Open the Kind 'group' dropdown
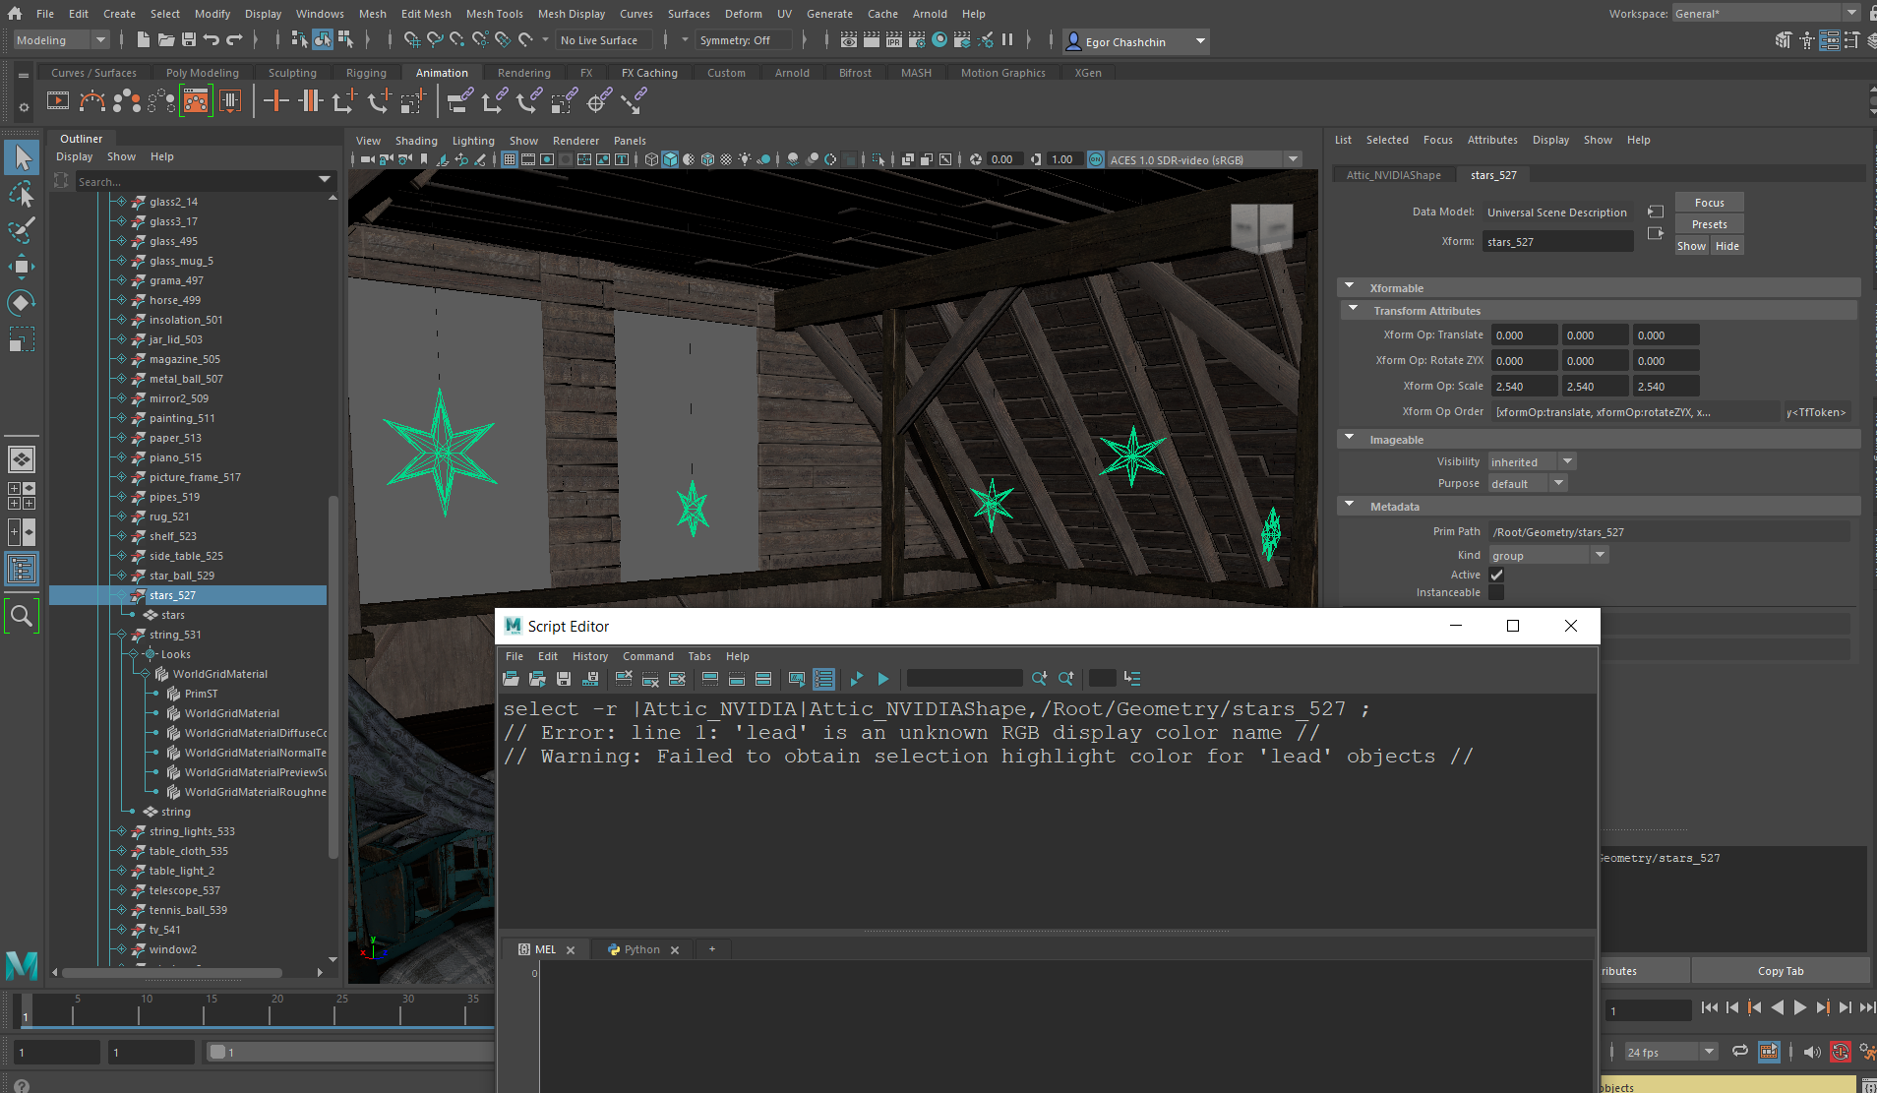The image size is (1877, 1093). point(1548,555)
